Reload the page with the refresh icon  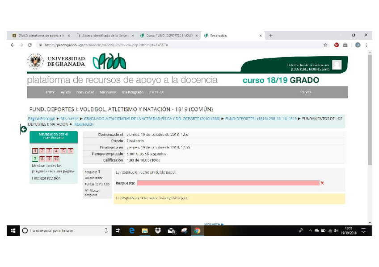coord(30,45)
